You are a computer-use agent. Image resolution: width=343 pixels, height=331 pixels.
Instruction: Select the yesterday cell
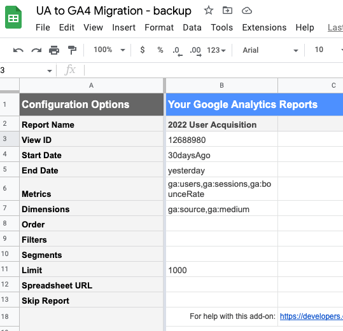(x=222, y=170)
